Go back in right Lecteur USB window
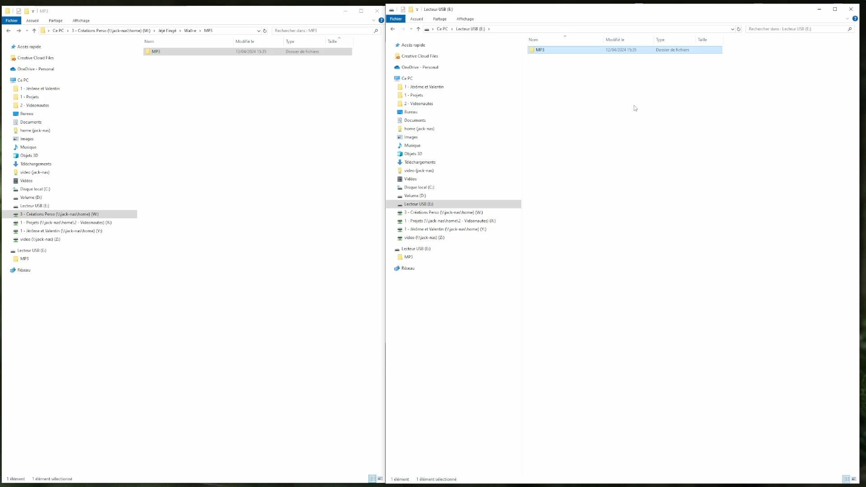Image resolution: width=866 pixels, height=487 pixels. pyautogui.click(x=393, y=29)
